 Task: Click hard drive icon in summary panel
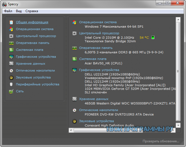point(74,99)
